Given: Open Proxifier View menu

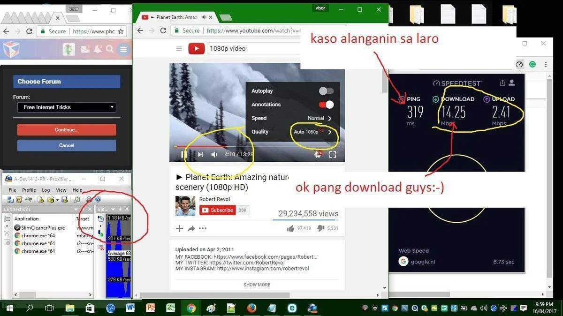Looking at the screenshot, I should tap(61, 190).
